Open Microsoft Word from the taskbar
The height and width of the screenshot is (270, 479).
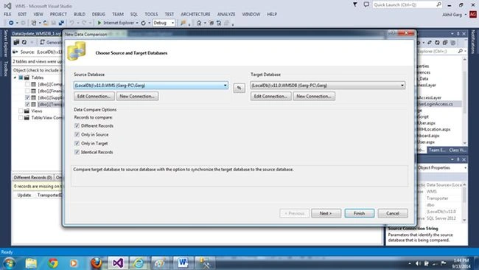183,263
